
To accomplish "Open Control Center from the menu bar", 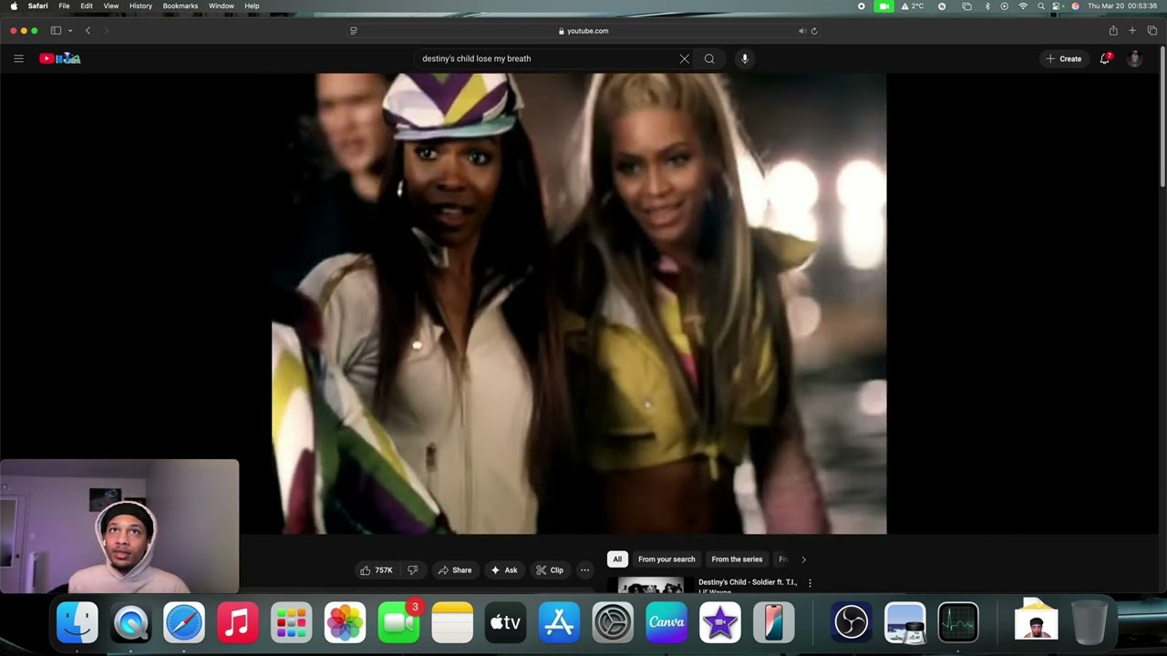I will tap(1058, 6).
